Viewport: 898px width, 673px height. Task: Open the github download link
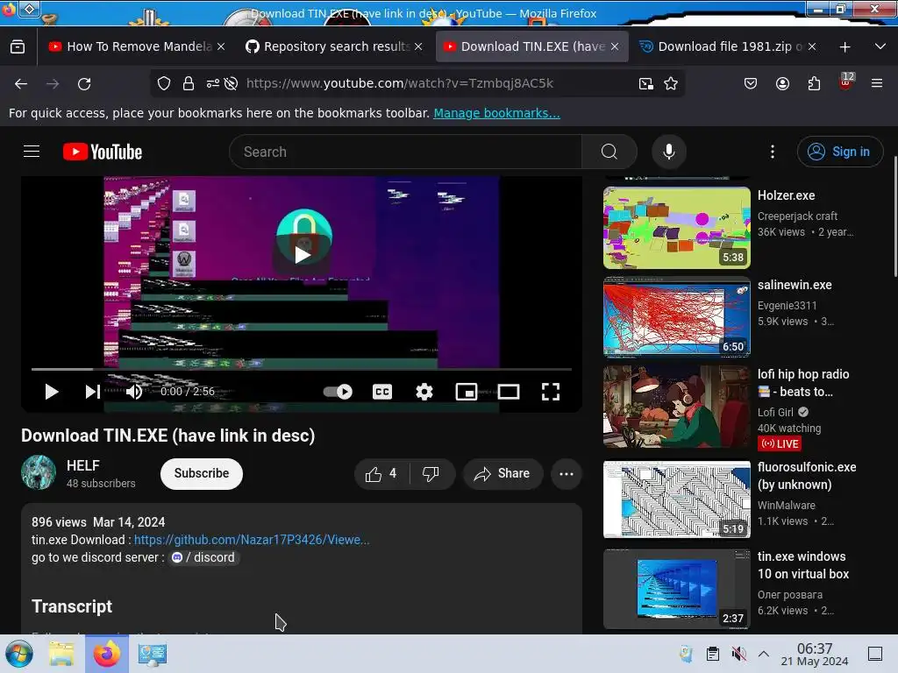pos(252,540)
